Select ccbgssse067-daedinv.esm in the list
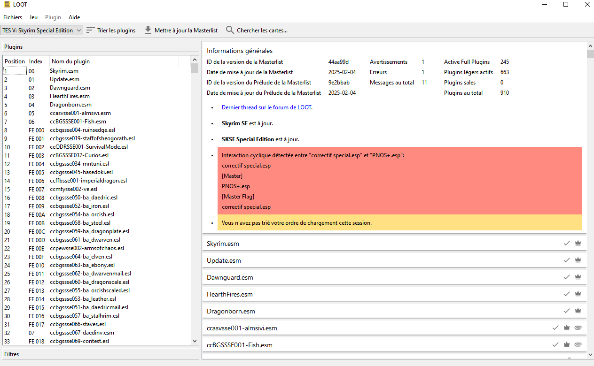Viewport: 594px width, 366px height. coord(97,333)
